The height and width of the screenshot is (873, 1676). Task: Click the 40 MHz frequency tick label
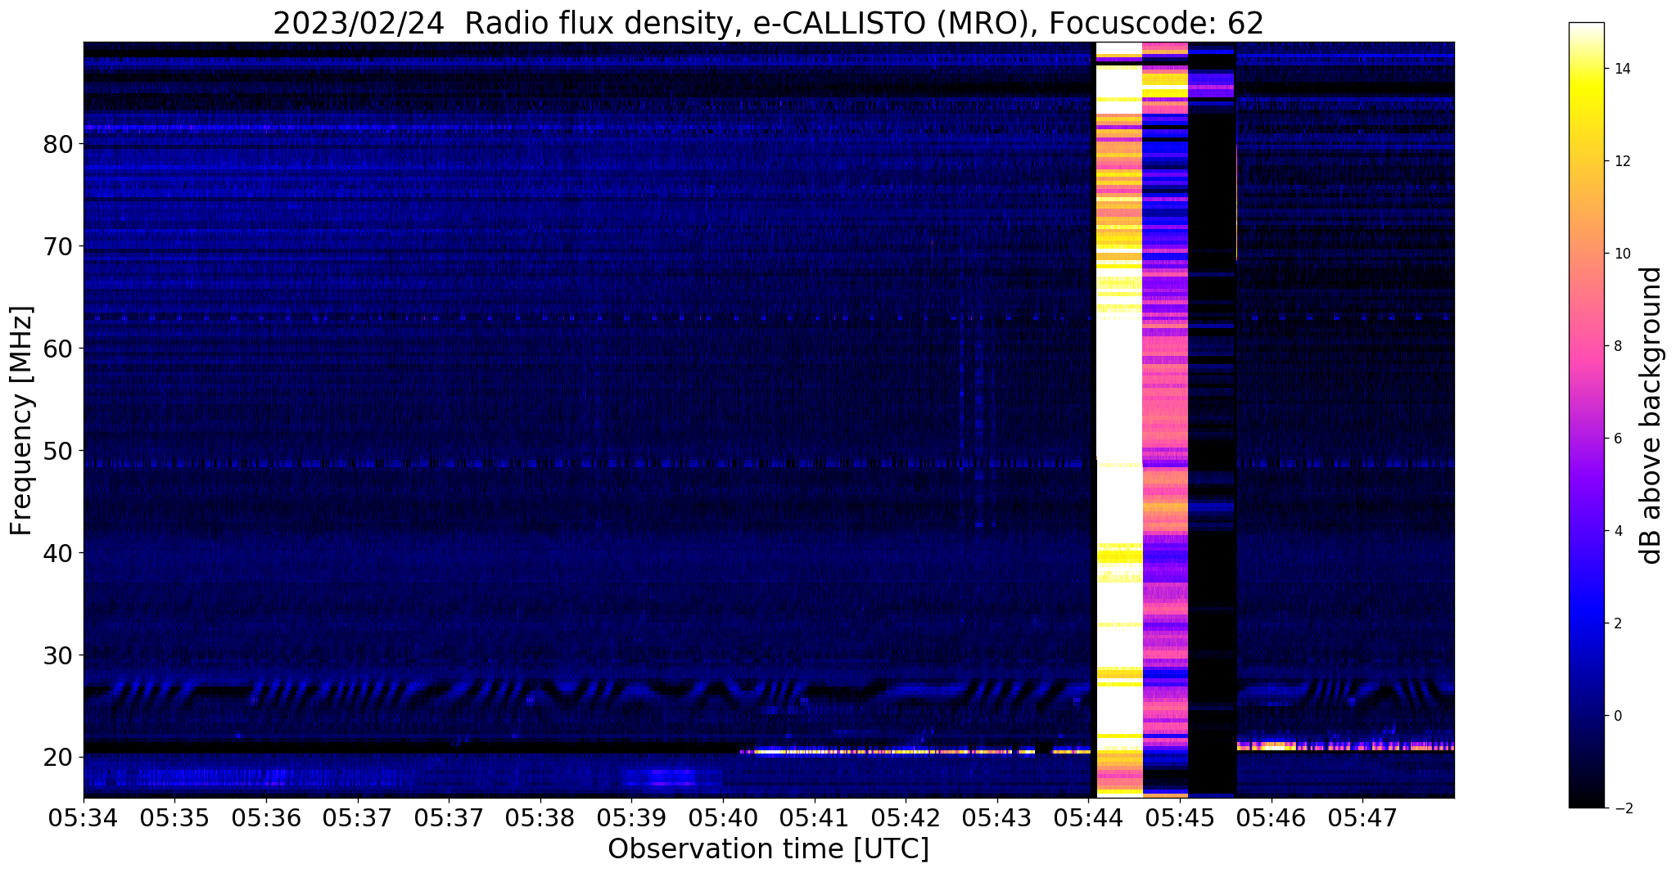pos(57,553)
